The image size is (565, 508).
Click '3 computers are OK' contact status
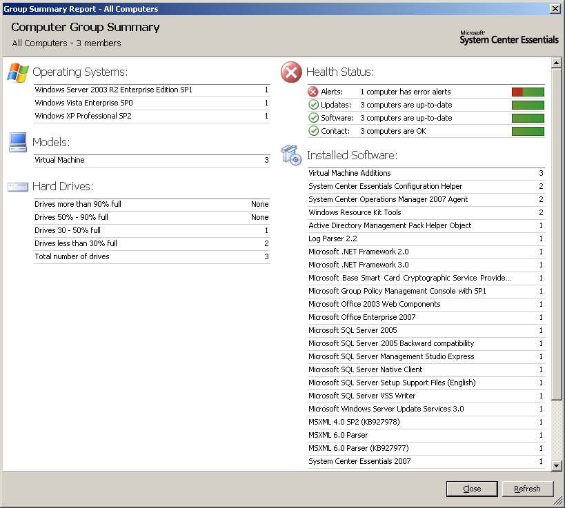click(393, 131)
